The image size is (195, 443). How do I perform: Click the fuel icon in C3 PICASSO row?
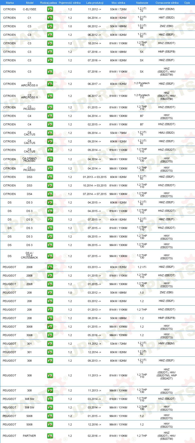pos(50,107)
